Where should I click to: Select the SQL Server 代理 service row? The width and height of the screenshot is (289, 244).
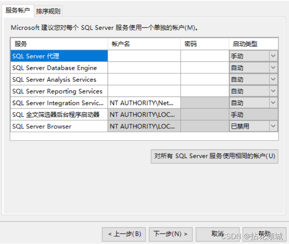pos(59,56)
